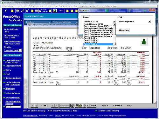Click the yellow folder icon right after Regiearbeiten
This screenshot has width=159, height=119.
tap(50, 10)
